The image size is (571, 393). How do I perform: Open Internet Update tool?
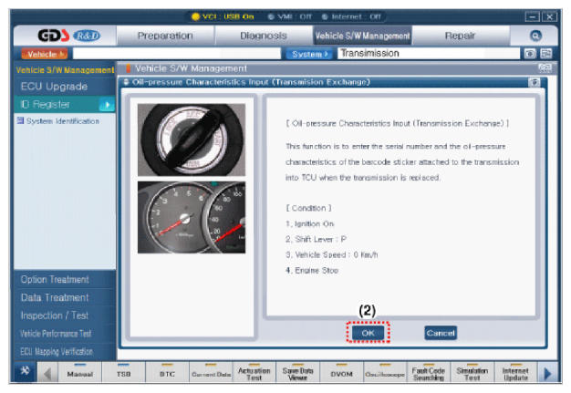[x=515, y=373]
